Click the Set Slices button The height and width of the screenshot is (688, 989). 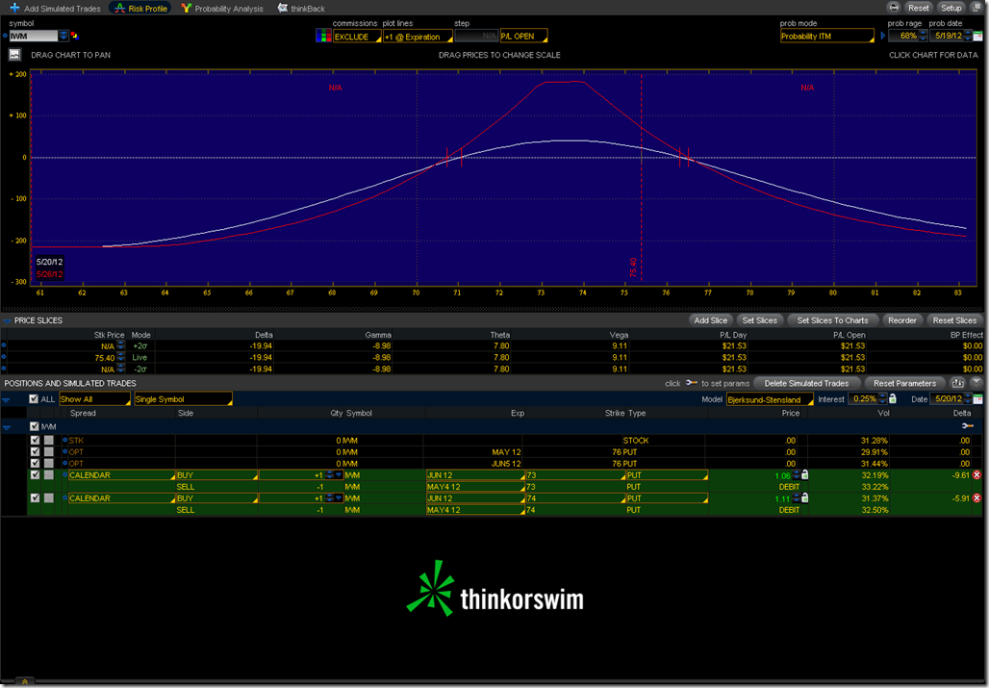coord(759,320)
